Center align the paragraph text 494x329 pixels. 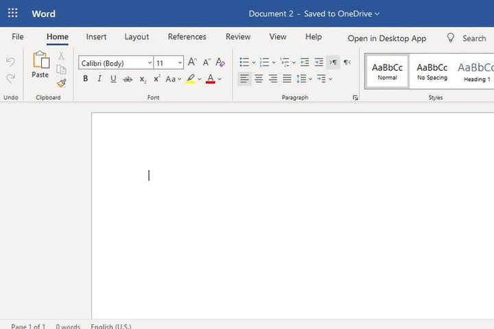coord(259,79)
